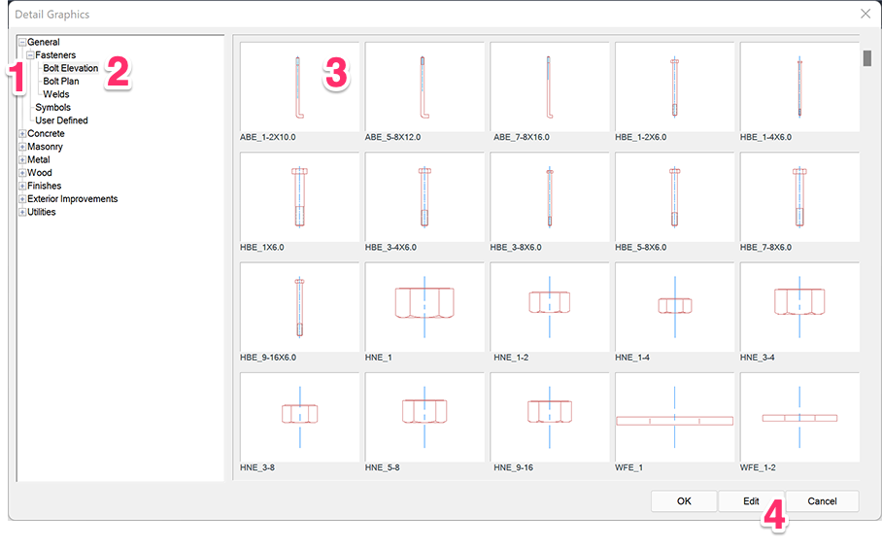Select the ABE_1-2X10.0 anchor bolt thumbnail

click(299, 86)
